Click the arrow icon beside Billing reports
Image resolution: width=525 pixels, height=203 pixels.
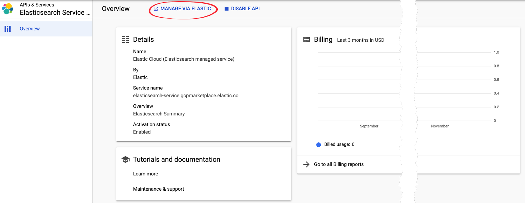306,164
